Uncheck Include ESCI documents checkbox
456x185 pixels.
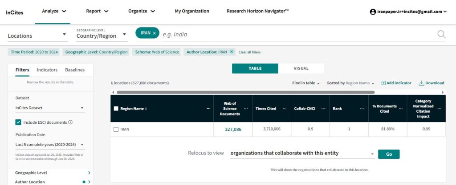point(18,122)
